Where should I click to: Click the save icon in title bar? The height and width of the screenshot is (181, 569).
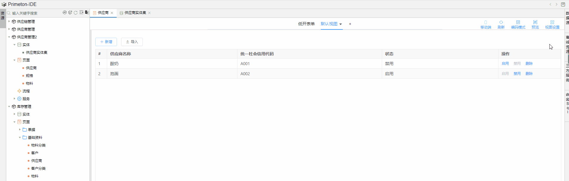click(563, 4)
